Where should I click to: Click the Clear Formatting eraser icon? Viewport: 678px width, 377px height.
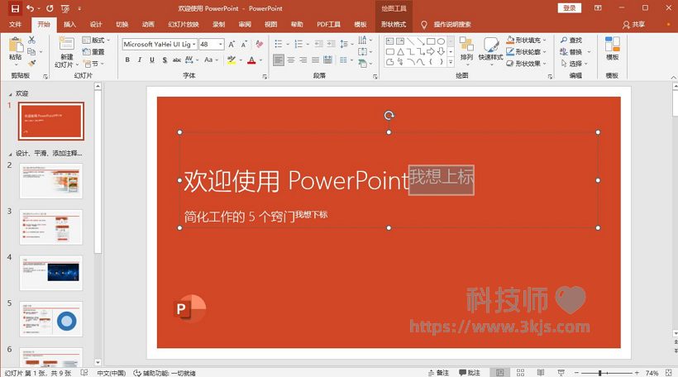coord(260,44)
